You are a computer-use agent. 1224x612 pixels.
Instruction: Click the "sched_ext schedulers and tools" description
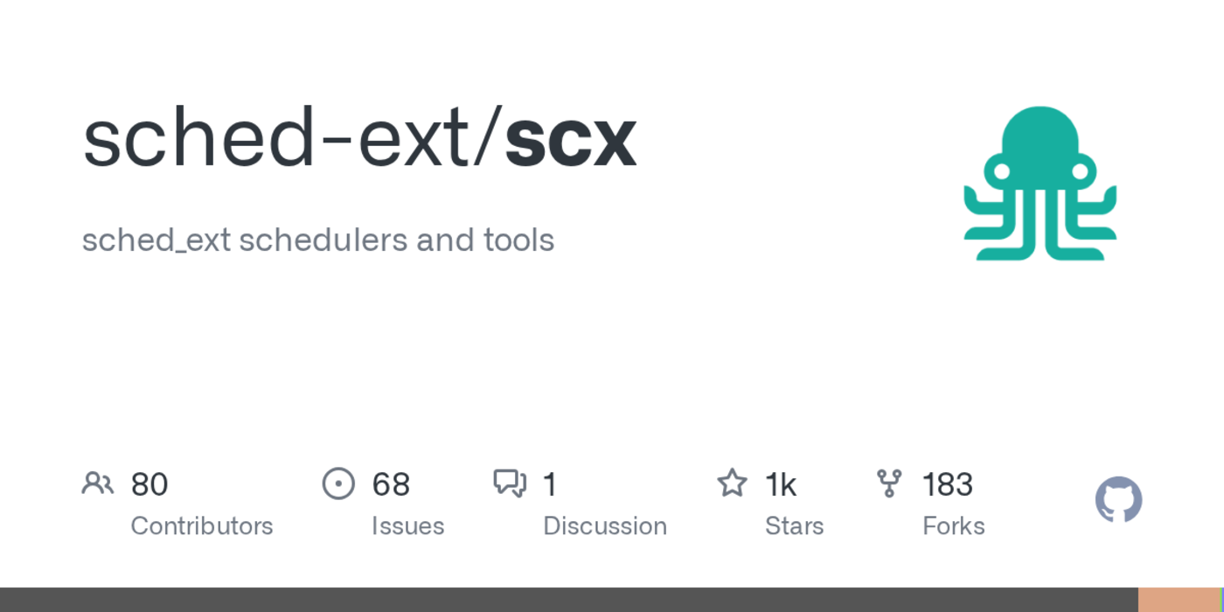(x=318, y=240)
